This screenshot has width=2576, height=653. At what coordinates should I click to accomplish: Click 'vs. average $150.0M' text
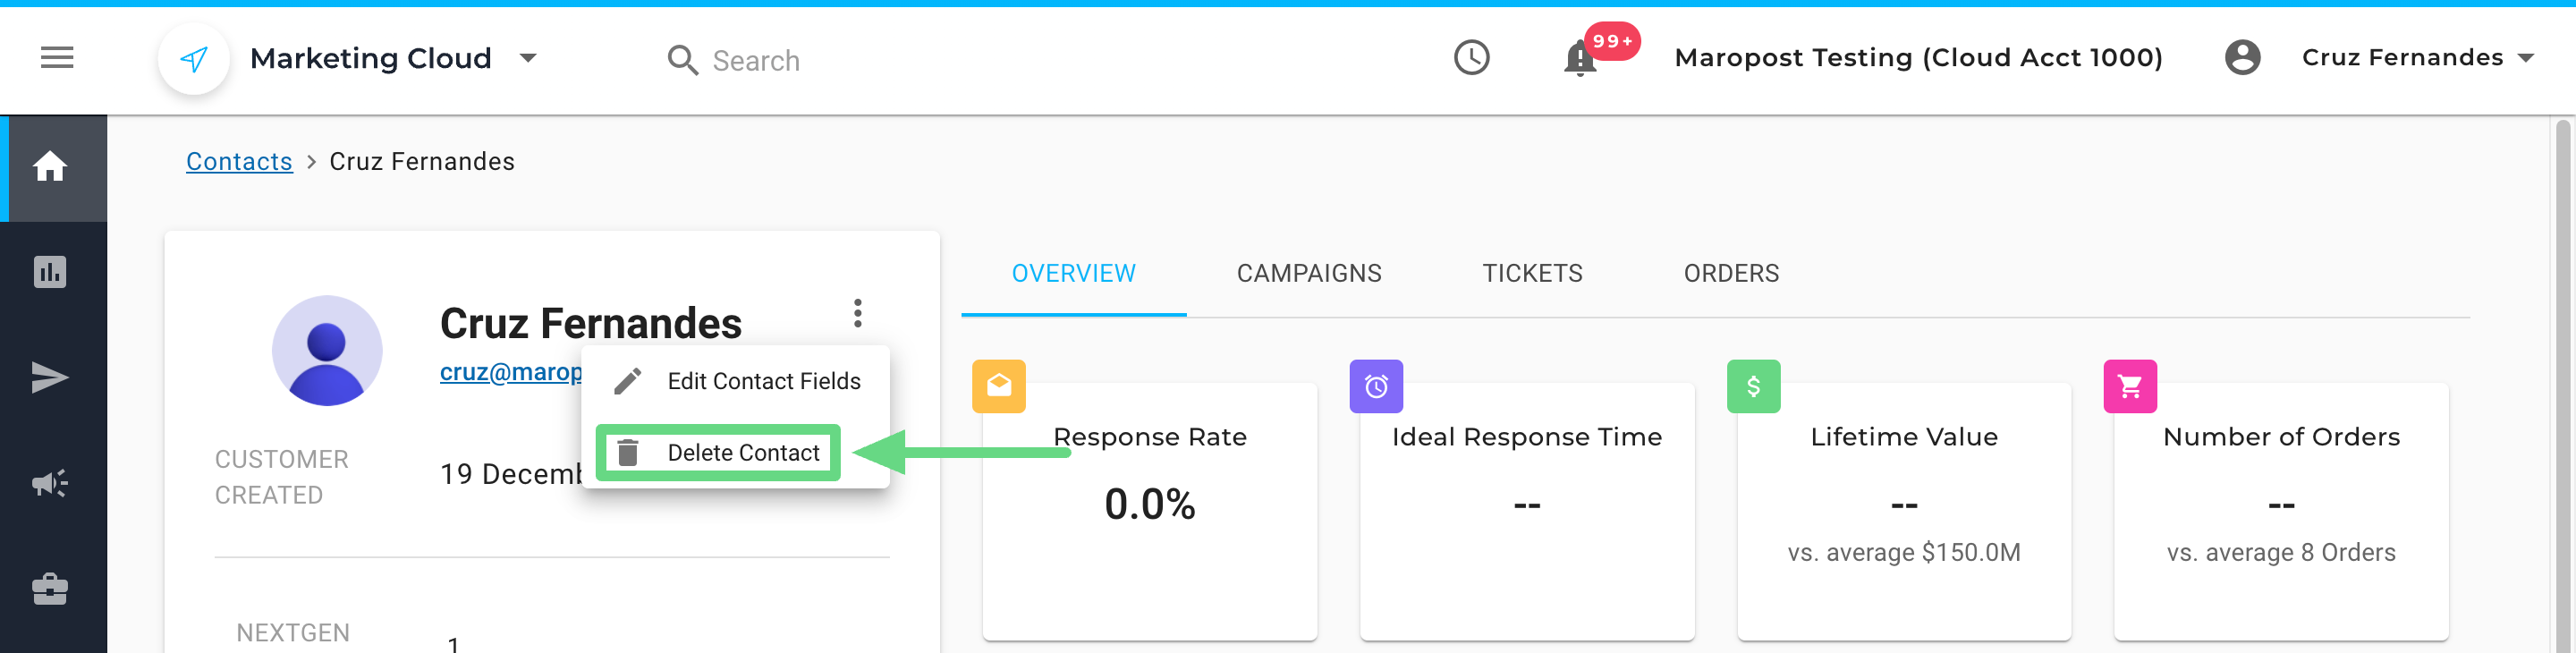pyautogui.click(x=1904, y=553)
